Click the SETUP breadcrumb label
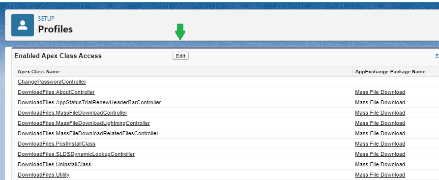The width and height of the screenshot is (439, 180). (x=46, y=19)
